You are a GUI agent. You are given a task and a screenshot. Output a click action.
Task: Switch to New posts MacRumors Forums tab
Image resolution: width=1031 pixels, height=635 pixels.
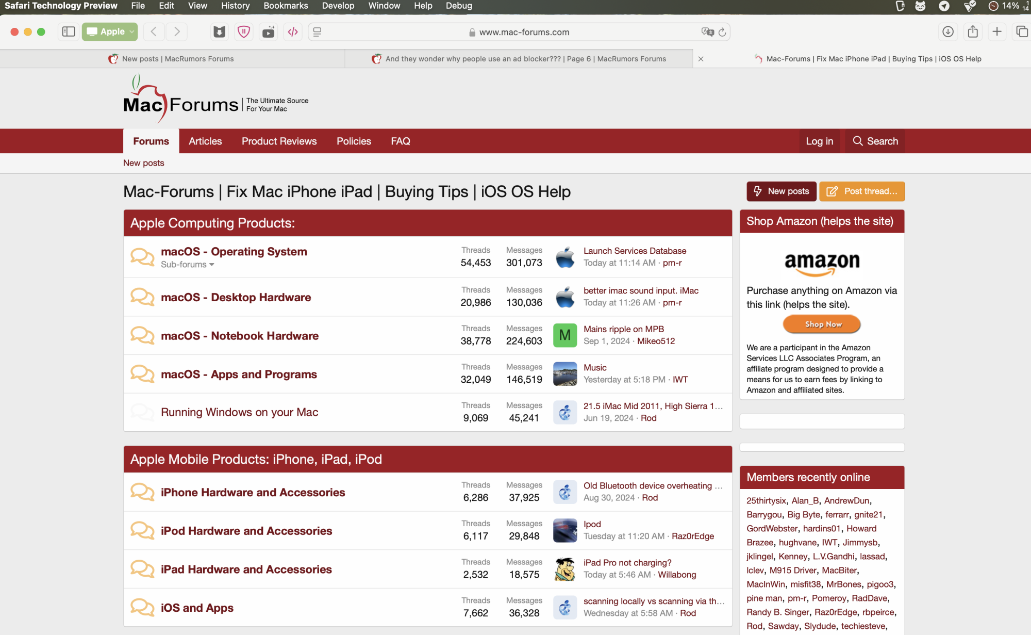172,59
